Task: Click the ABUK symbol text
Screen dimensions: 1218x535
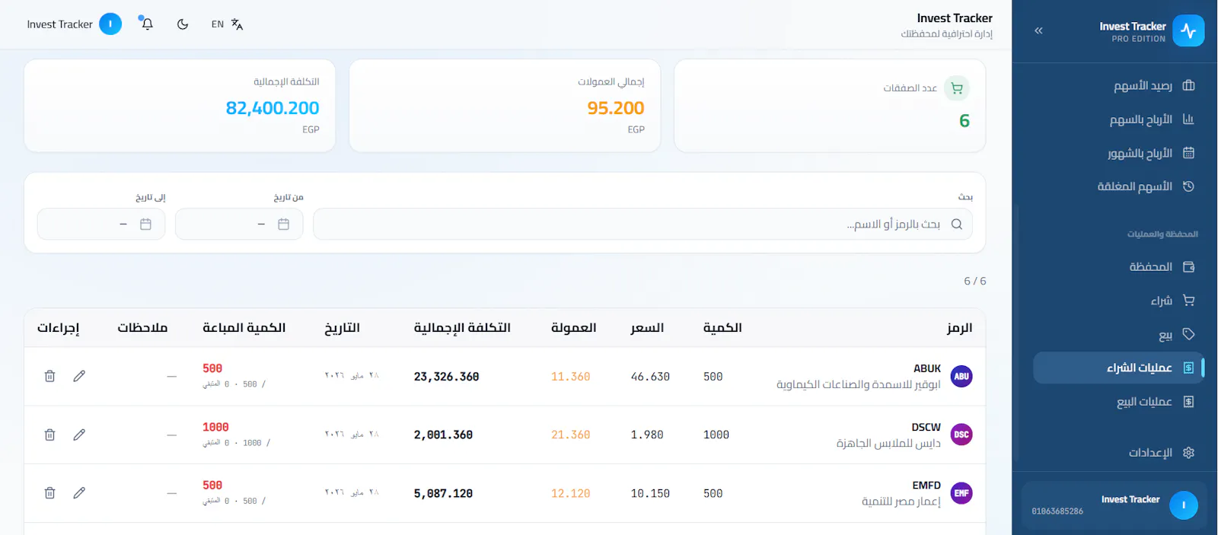Action: tap(927, 368)
